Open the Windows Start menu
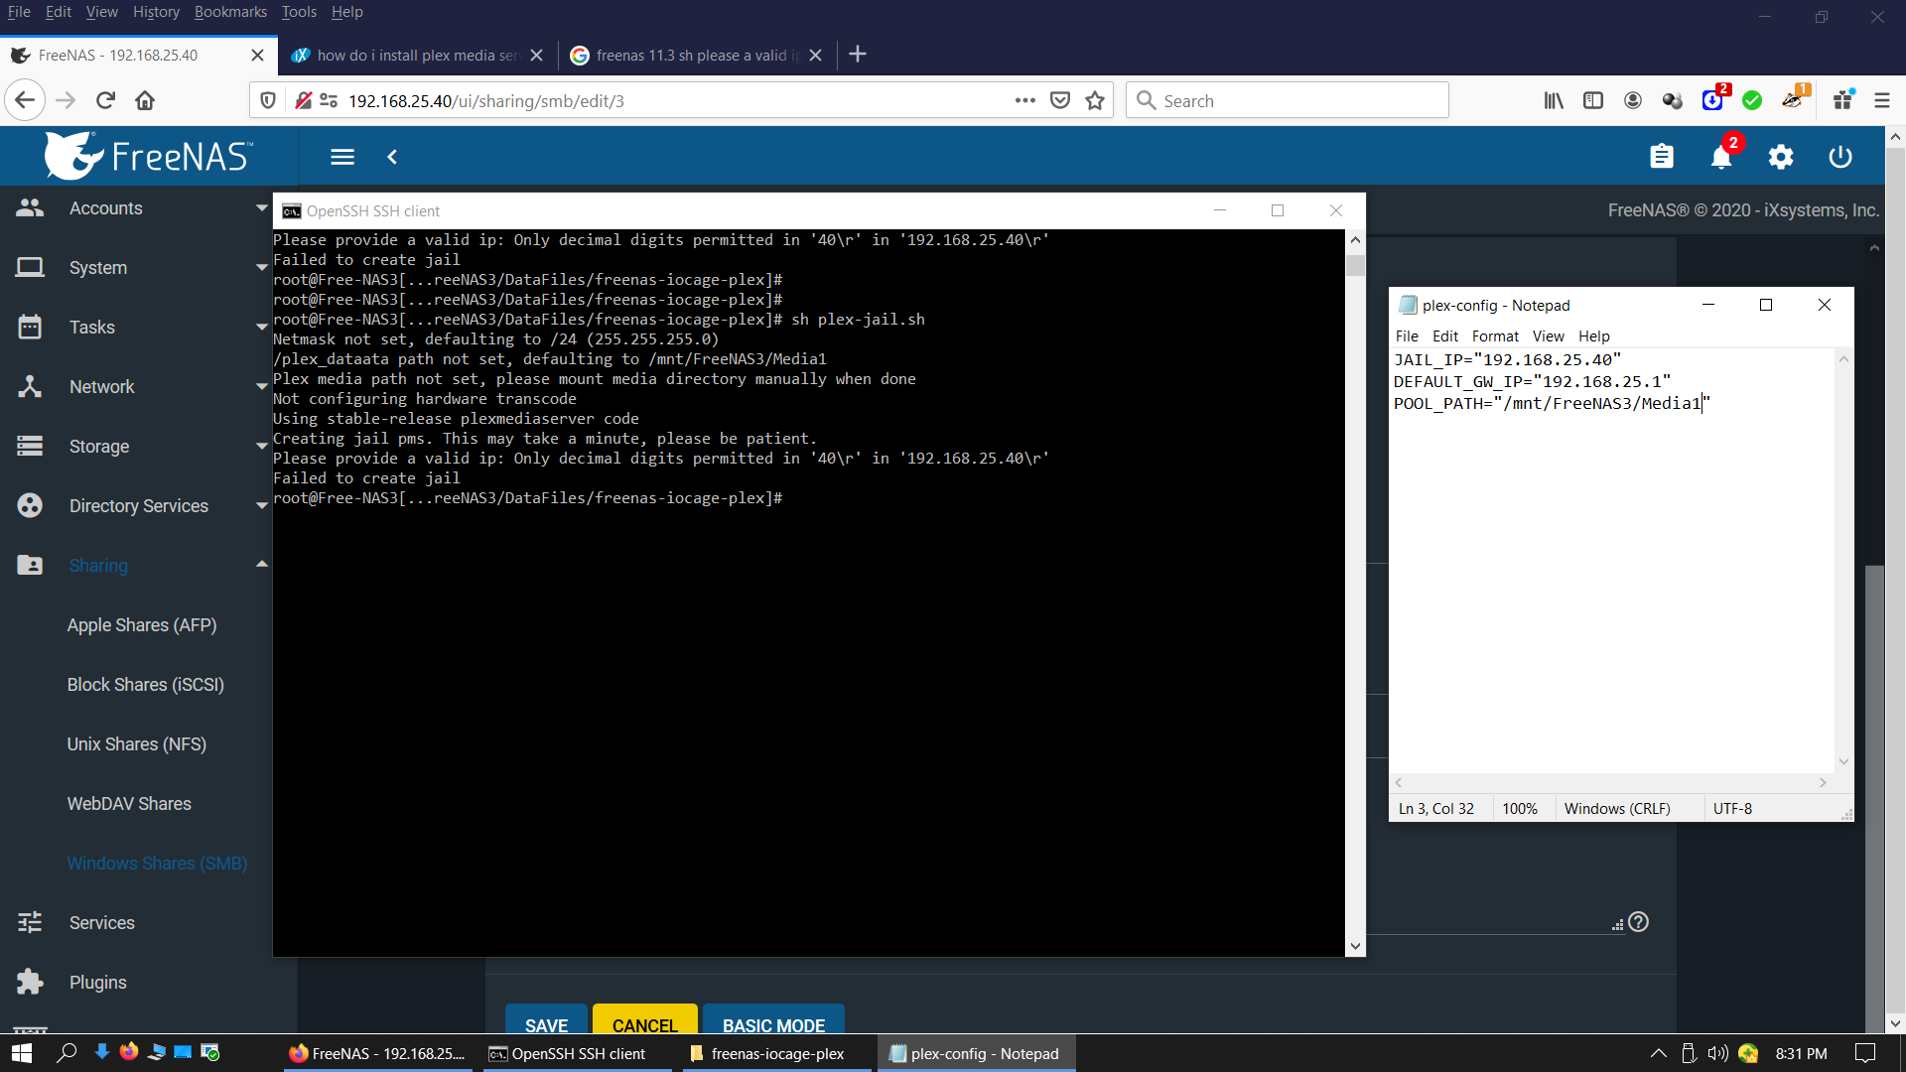 (x=22, y=1053)
